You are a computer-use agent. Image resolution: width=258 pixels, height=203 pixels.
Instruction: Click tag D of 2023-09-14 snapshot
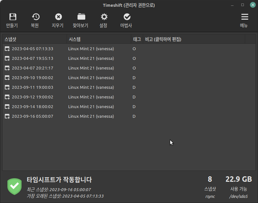(x=134, y=107)
